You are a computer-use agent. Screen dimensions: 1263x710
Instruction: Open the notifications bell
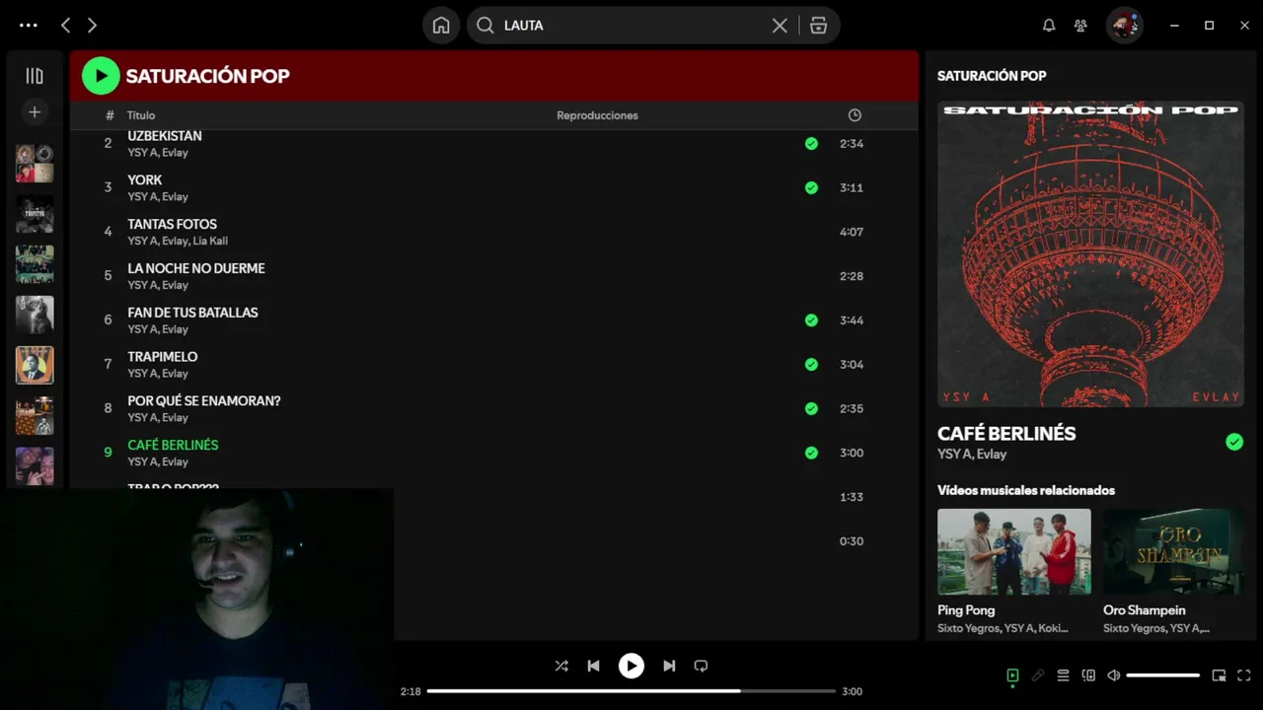(1049, 26)
